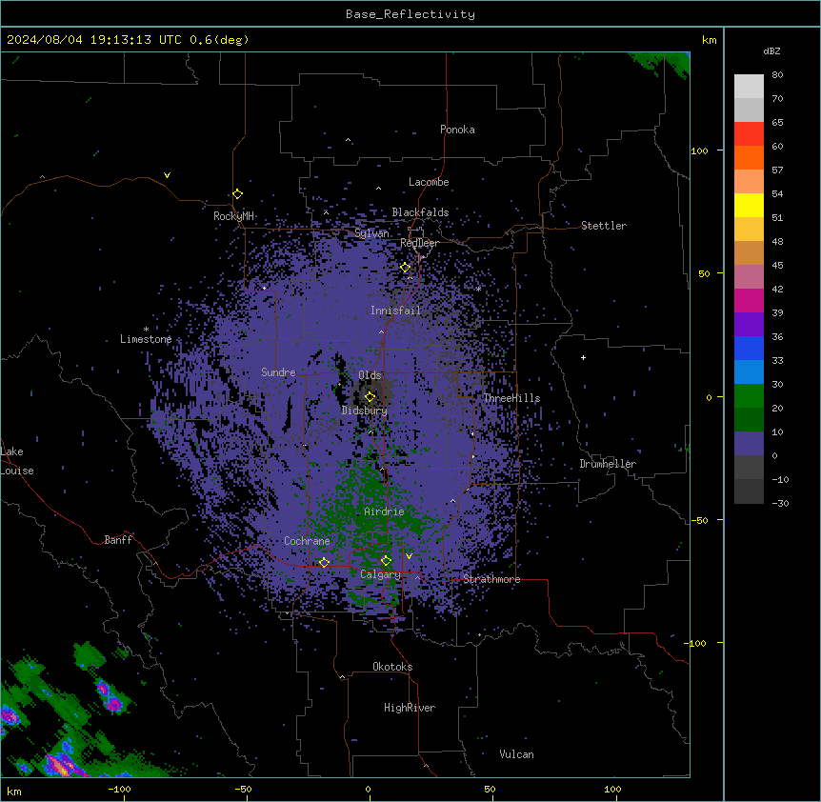Pick the bright red legend swatch
The width and height of the screenshot is (821, 802).
749,133
